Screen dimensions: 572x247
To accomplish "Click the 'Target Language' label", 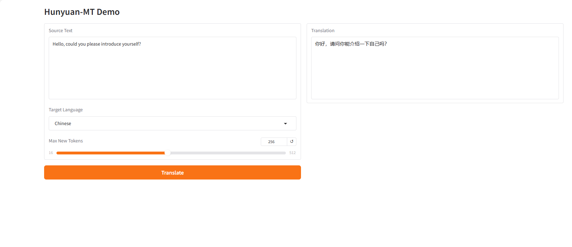I will click(x=66, y=110).
